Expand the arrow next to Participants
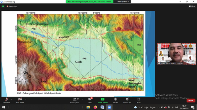Image resolution: width=197 pixels, height=110 pixels. [x=82, y=99]
